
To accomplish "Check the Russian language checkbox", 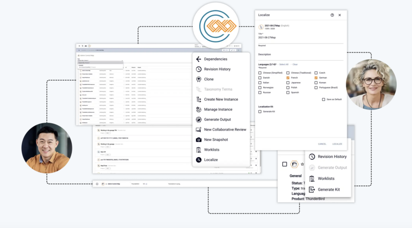I will tap(260, 93).
